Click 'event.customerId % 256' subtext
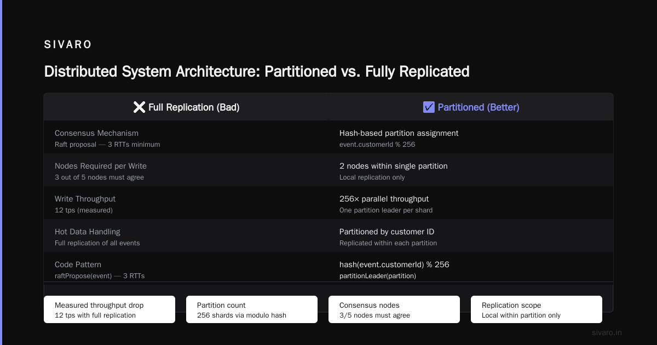Screen dimensions: 657x345 [377, 145]
